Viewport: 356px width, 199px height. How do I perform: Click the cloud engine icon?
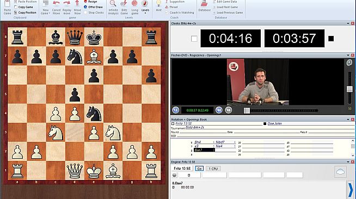click(340, 172)
